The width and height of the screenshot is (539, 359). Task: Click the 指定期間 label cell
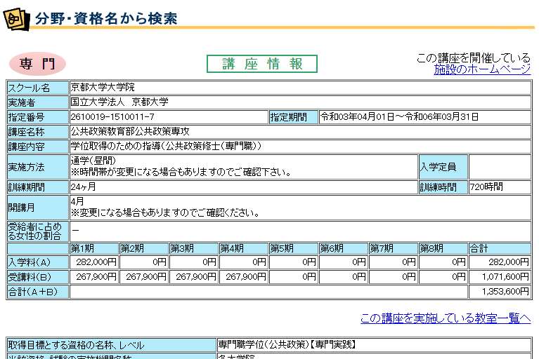294,117
